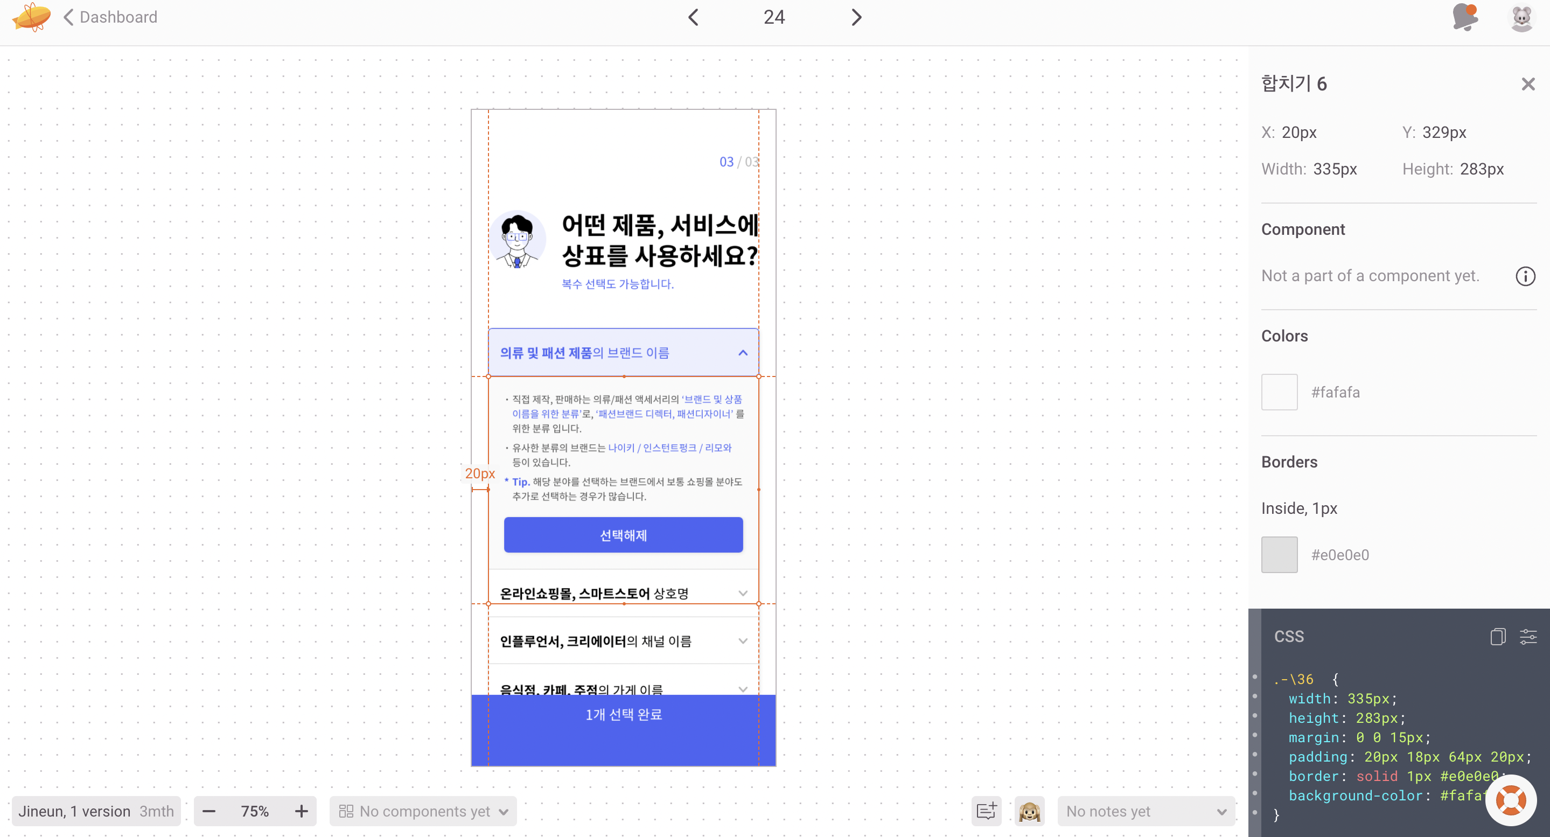Click the Zeplin blimp logo
1550x837 pixels.
(x=31, y=16)
